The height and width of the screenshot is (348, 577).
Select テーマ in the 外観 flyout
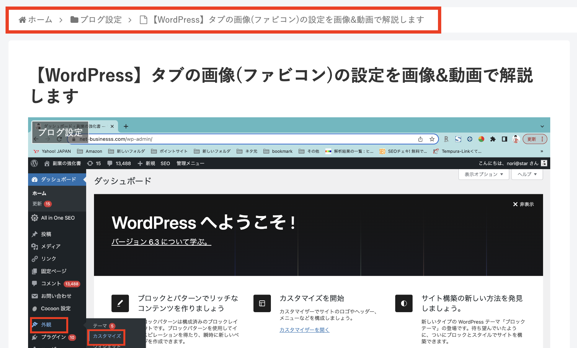coord(104,326)
